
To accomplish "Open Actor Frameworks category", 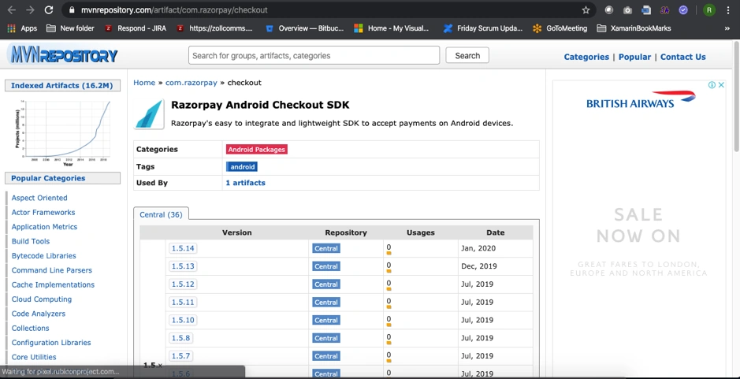I will [x=43, y=213].
